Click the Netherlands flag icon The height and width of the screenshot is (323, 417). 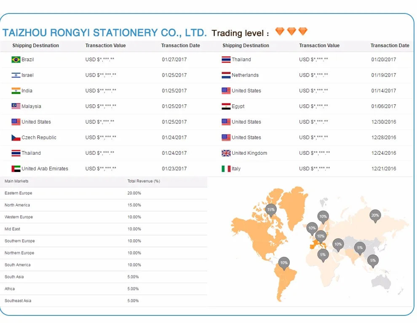click(226, 75)
